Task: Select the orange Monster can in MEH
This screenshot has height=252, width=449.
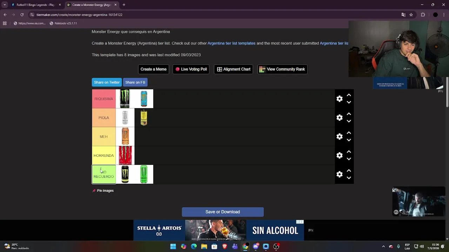Action: point(125,136)
